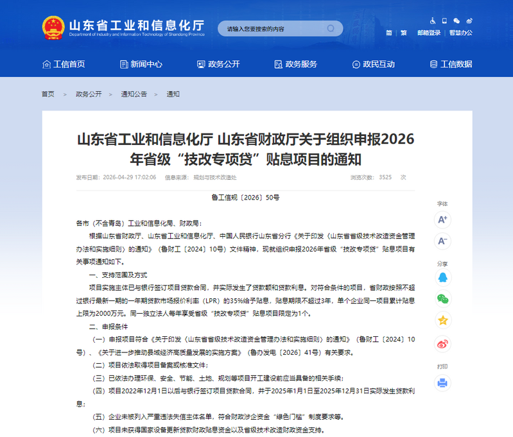This screenshot has width=513, height=437.
Task: Share to QZone star icon
Action: point(442,320)
